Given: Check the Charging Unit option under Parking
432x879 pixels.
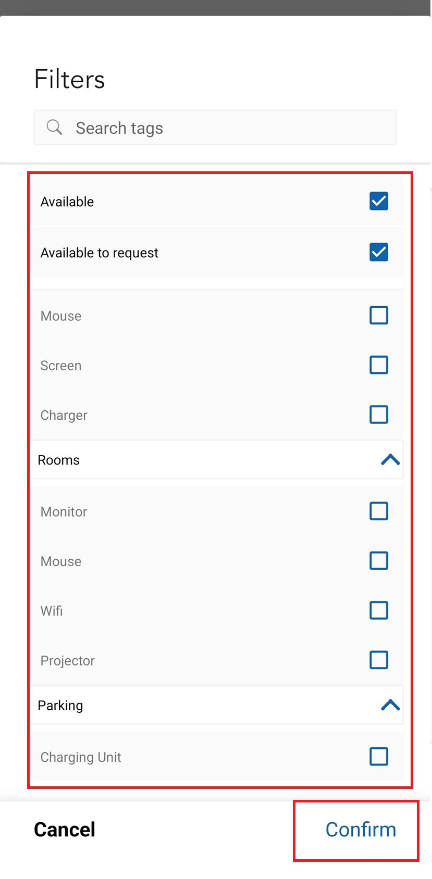Looking at the screenshot, I should [x=379, y=757].
